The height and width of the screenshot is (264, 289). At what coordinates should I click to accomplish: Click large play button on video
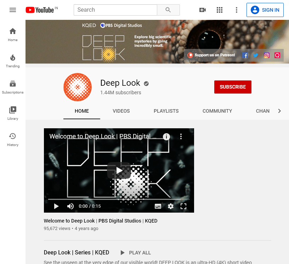coord(119,170)
